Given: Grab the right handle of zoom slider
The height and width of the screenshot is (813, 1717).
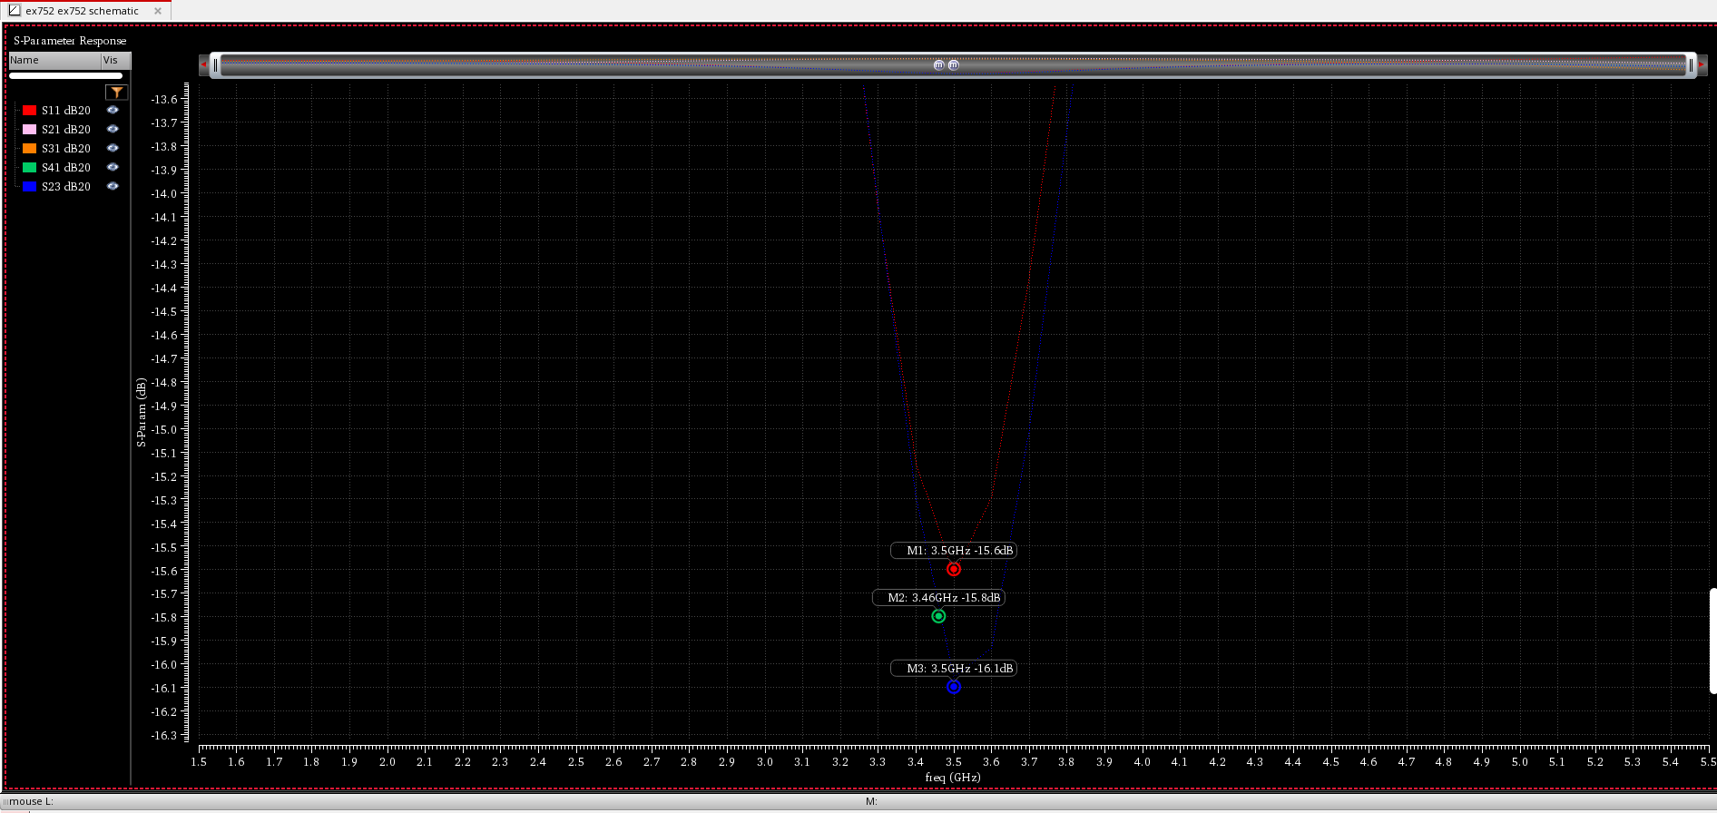Looking at the screenshot, I should (x=1691, y=64).
